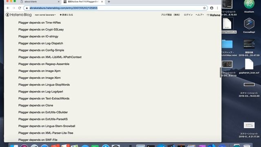Click the 'XML-LibXML-XPathContext' dependency line
Viewport: 261px width, 147px height.
pyautogui.click(x=50, y=57)
